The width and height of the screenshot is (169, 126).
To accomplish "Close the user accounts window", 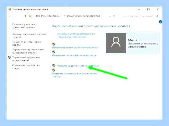I will [158, 9].
